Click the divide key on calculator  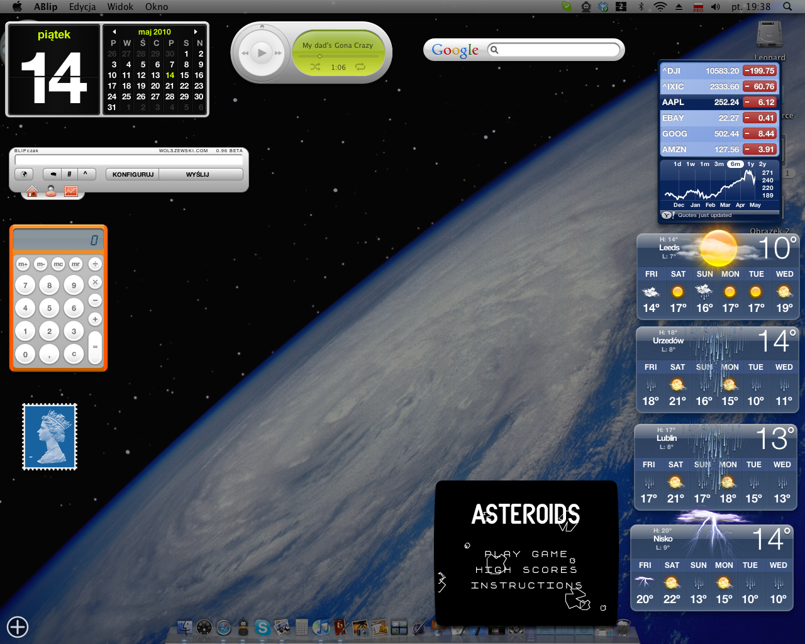click(x=95, y=264)
